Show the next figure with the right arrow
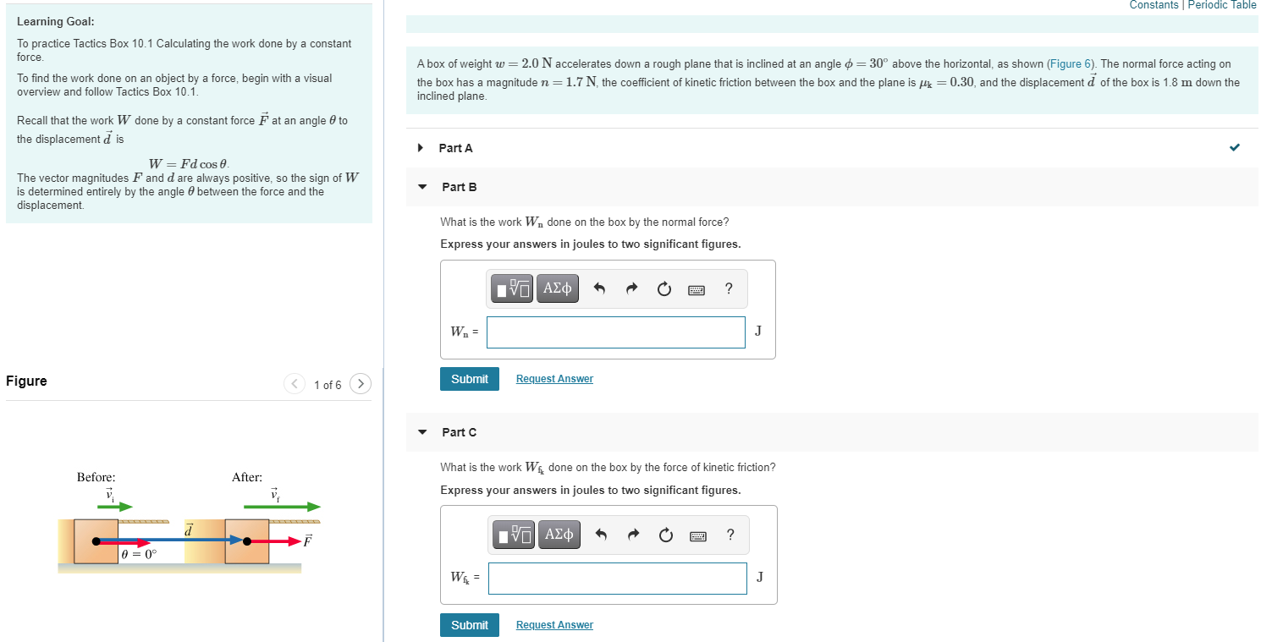 [x=360, y=383]
